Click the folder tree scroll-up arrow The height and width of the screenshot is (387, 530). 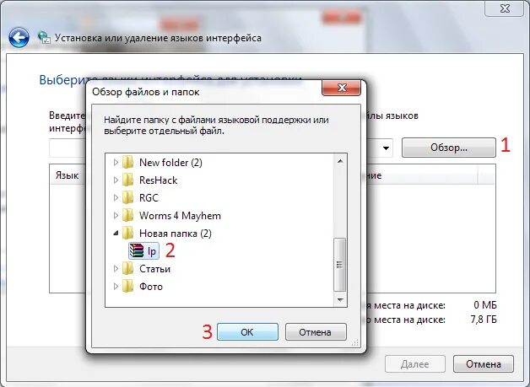[x=340, y=161]
